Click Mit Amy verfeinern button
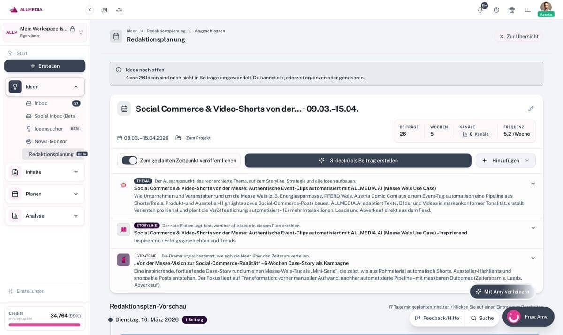563x335 pixels. coord(502,292)
